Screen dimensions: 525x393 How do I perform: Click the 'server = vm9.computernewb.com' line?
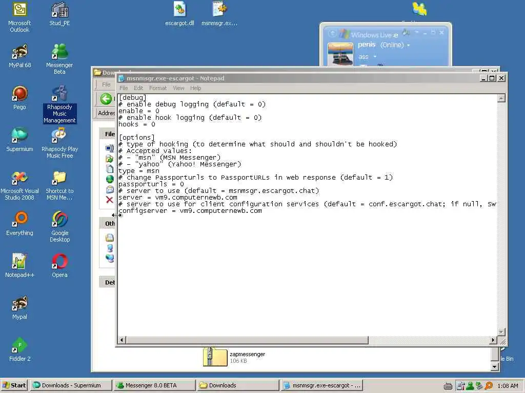178,198
